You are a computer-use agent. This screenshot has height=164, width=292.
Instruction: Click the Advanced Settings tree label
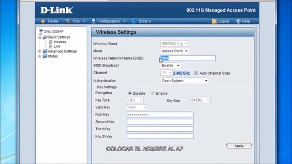click(x=62, y=51)
